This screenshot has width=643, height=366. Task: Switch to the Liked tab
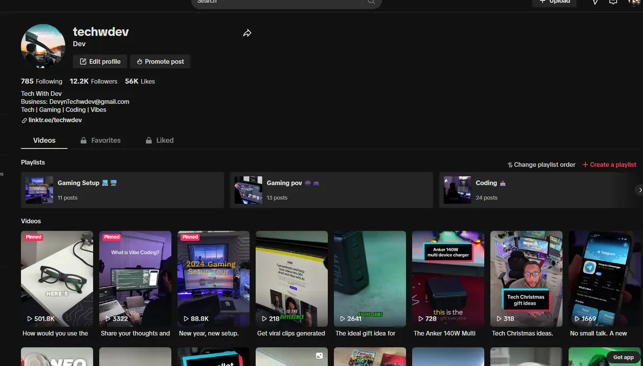(x=160, y=140)
